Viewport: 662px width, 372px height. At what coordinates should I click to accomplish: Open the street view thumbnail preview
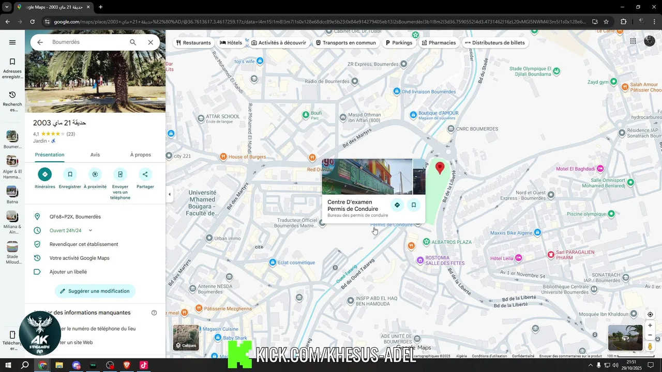[625, 338]
